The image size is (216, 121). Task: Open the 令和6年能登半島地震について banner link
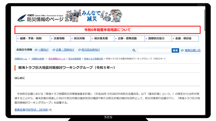pyautogui.click(x=107, y=30)
